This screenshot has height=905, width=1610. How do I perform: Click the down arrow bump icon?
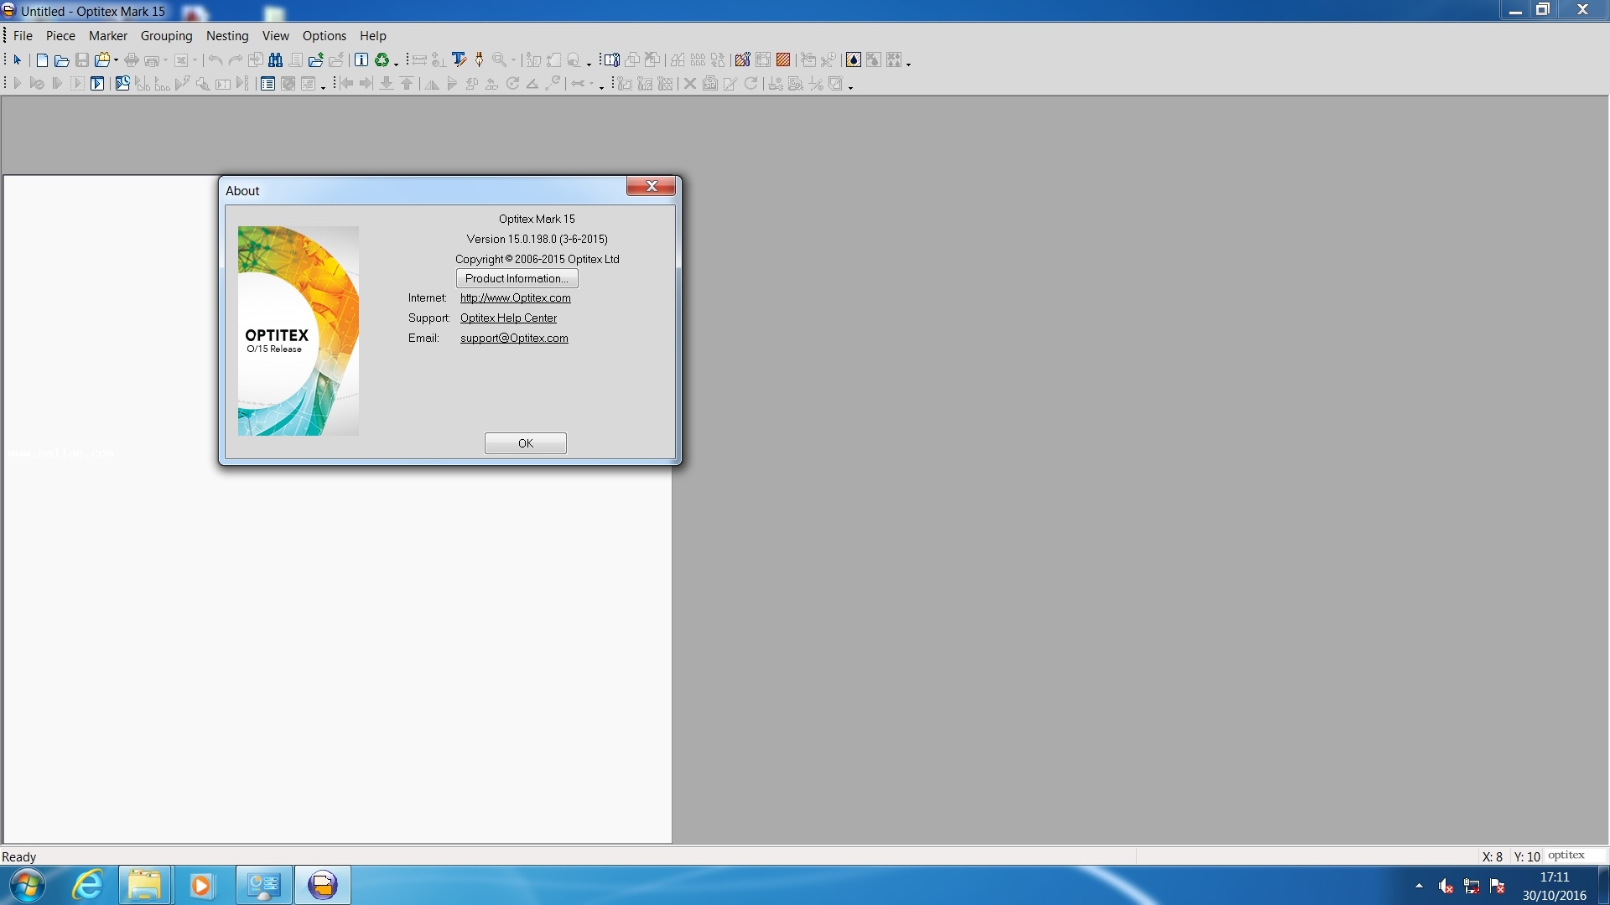click(x=387, y=84)
